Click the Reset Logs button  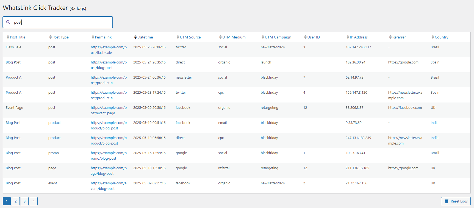pyautogui.click(x=456, y=201)
